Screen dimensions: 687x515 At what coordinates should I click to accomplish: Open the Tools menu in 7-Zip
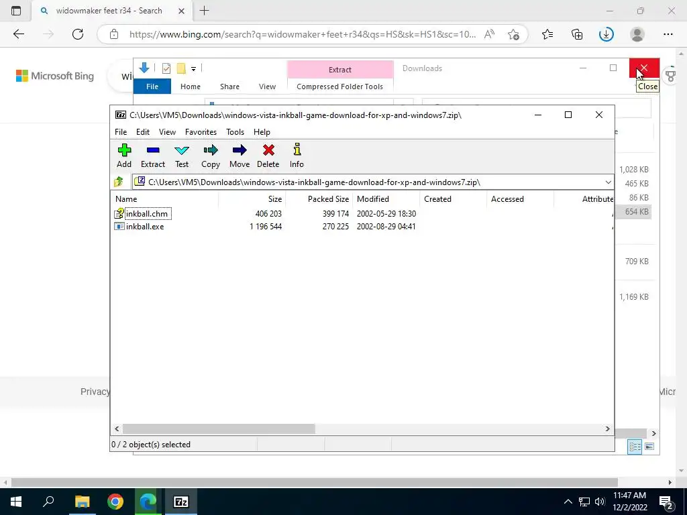pyautogui.click(x=235, y=132)
